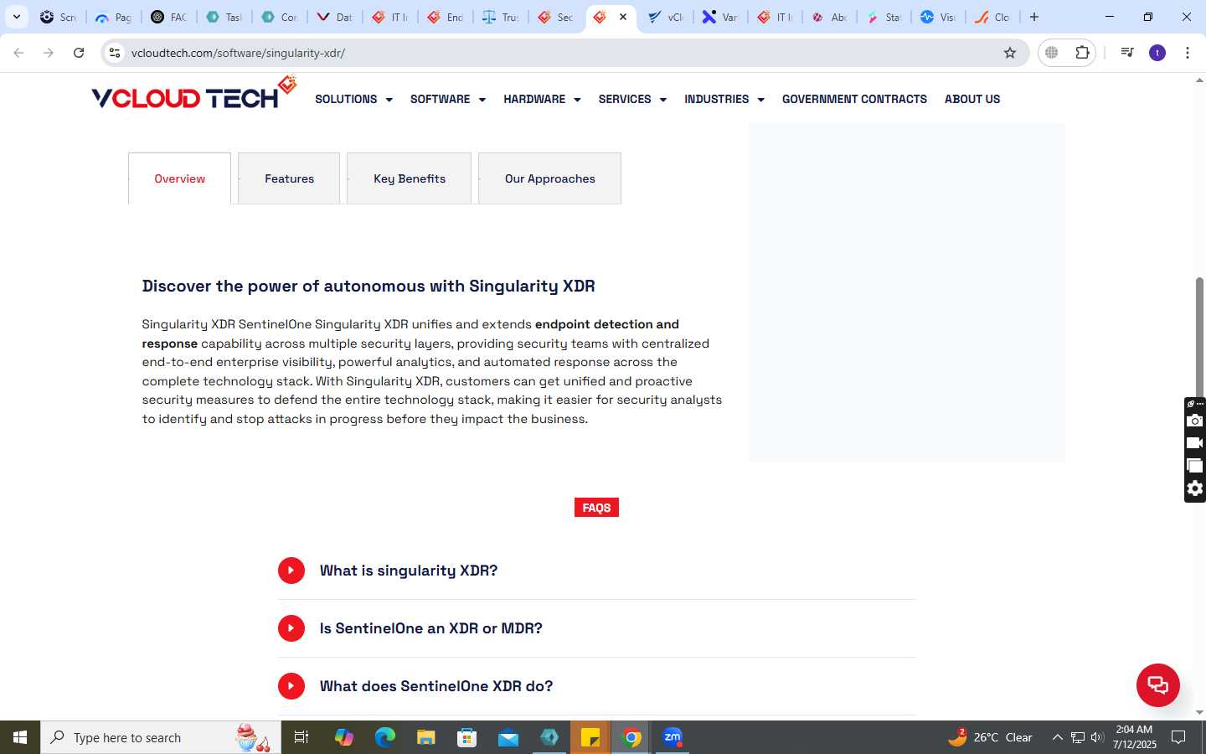Select the Overview tab
1206x754 pixels.
coord(179,178)
